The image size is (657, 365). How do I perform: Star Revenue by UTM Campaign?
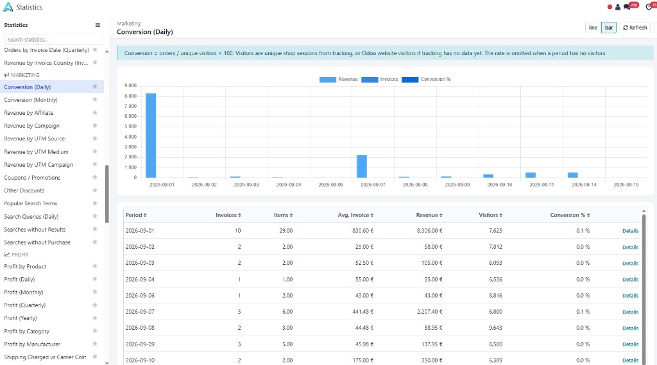coord(95,164)
